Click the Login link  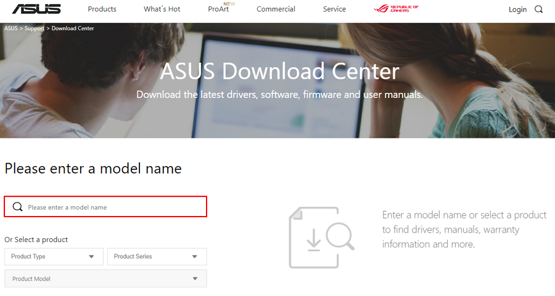pos(517,9)
